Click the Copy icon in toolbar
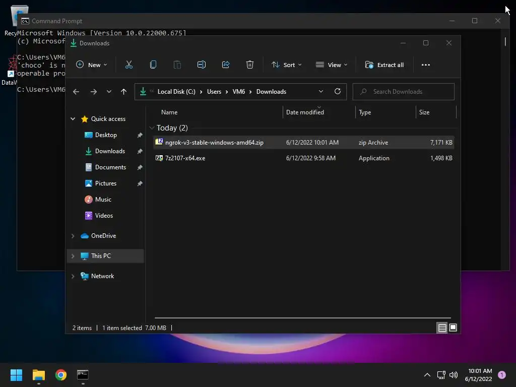The width and height of the screenshot is (516, 387). (153, 65)
